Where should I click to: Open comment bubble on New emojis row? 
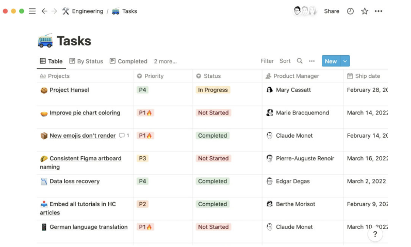coord(124,136)
